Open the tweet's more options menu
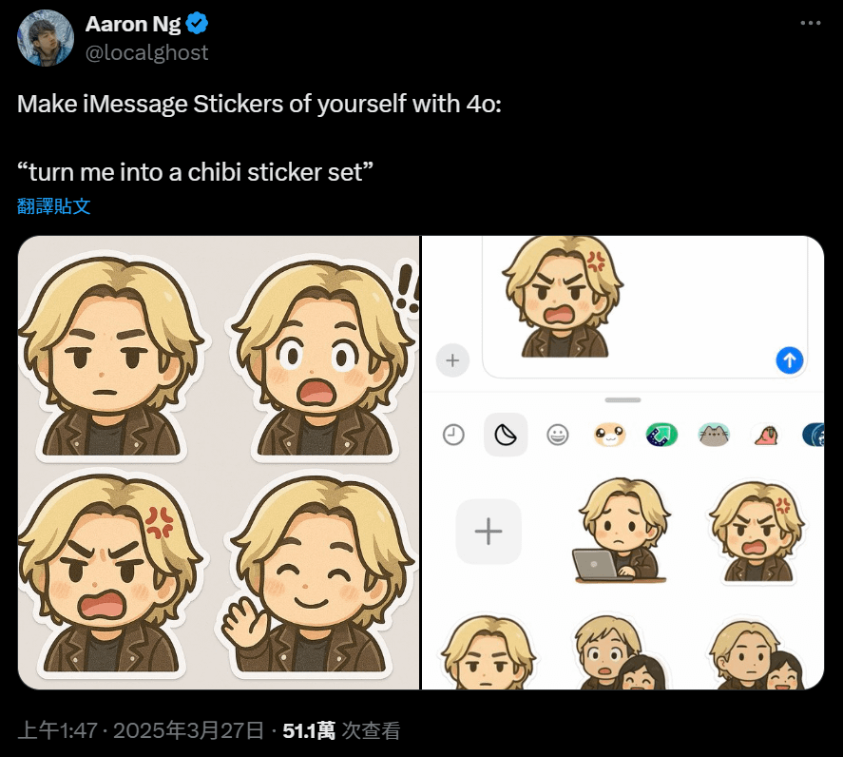Screen dimensions: 843x757 [x=810, y=23]
